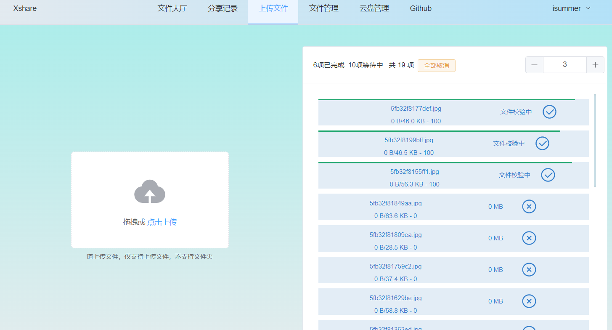
Task: Click progress bar of 5fb32f8155ff1.jpg
Action: tap(445, 162)
